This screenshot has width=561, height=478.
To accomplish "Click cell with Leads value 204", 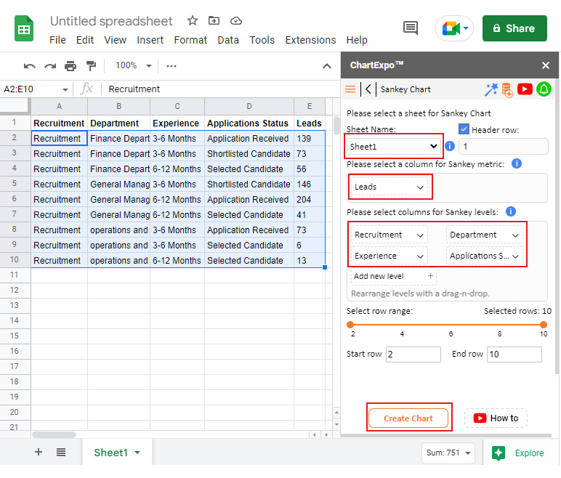I will tap(310, 200).
